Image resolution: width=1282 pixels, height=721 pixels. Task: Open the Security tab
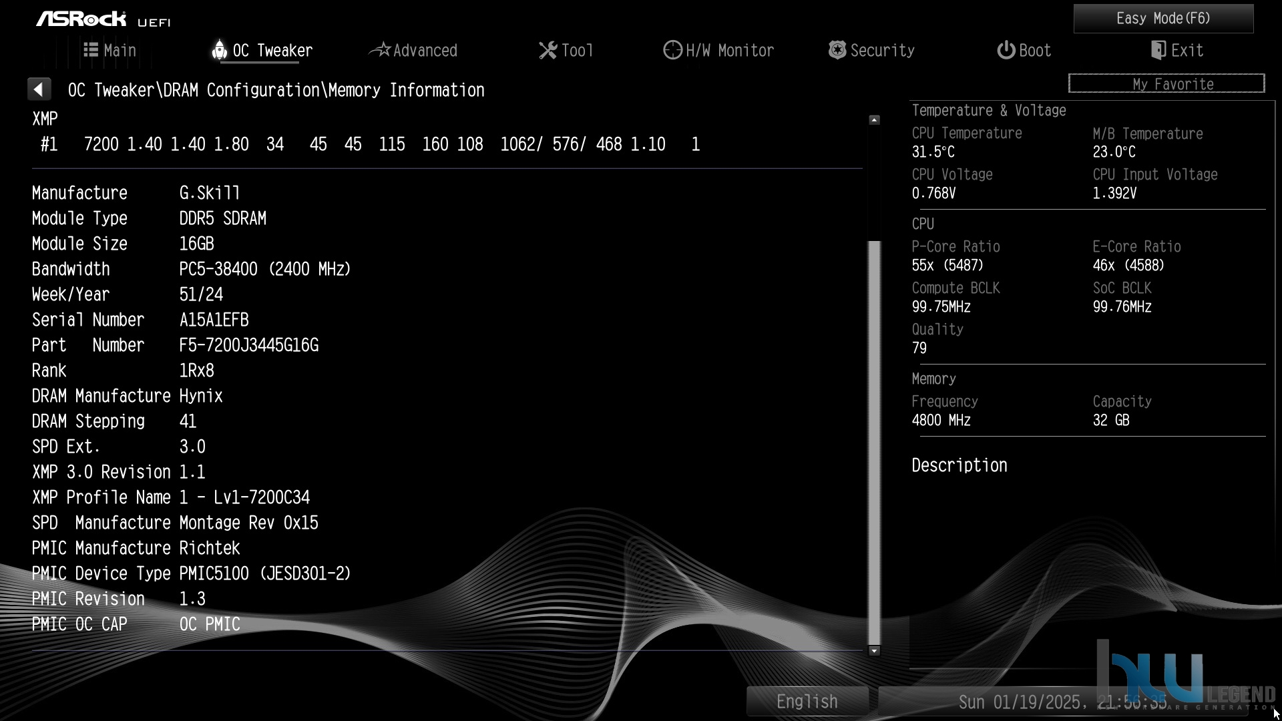coord(871,50)
